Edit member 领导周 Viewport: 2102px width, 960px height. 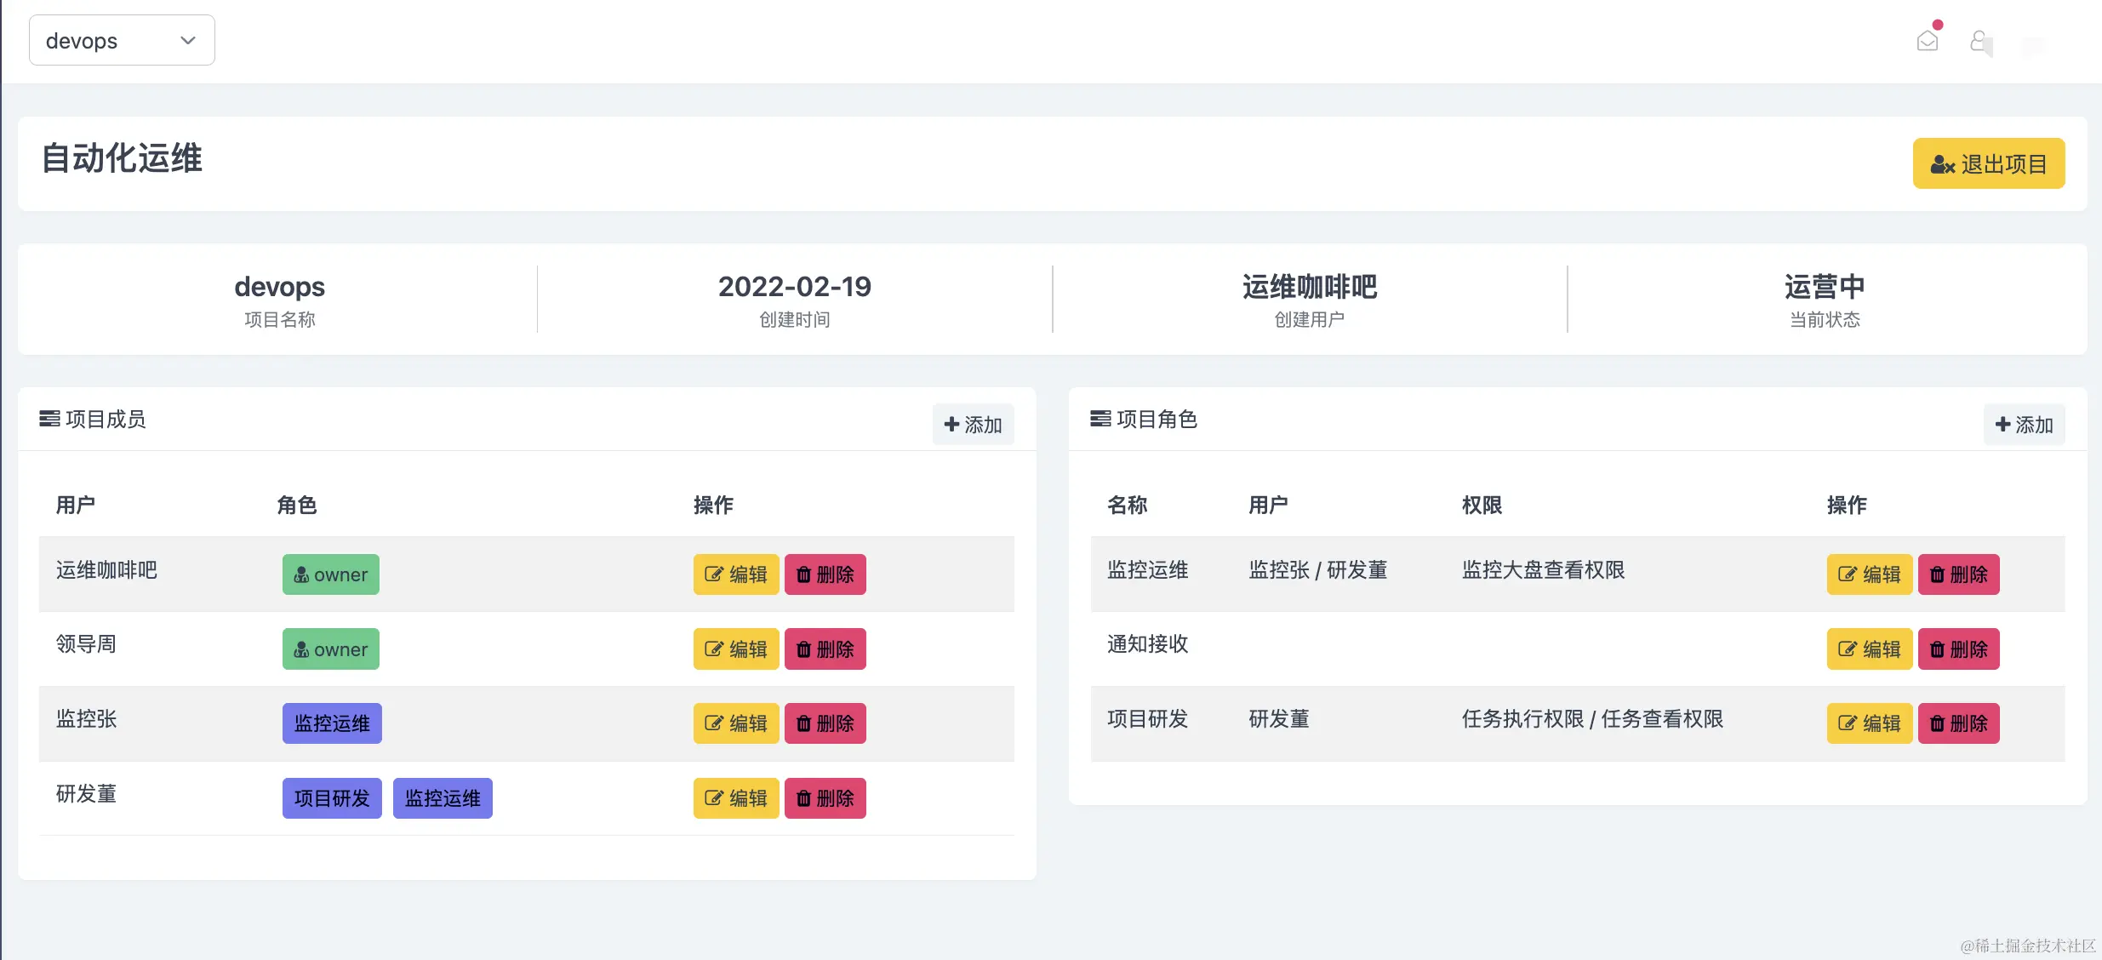pos(735,649)
